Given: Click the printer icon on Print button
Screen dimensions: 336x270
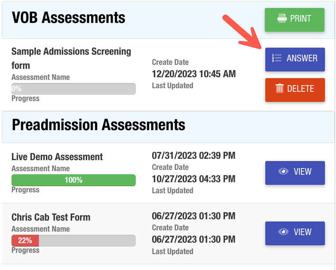Looking at the screenshot, I should pos(282,19).
